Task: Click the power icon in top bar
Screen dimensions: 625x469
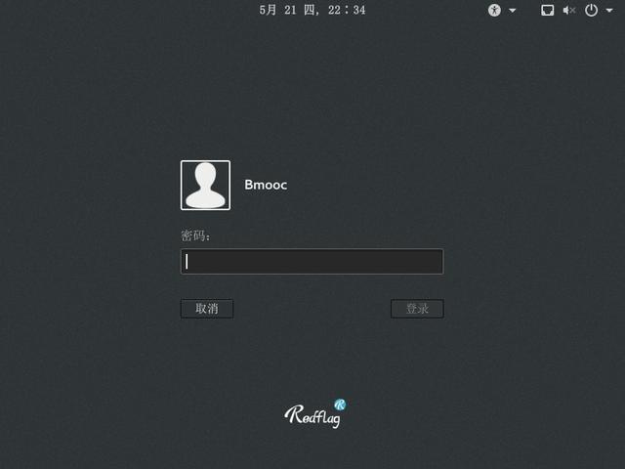Action: point(591,10)
